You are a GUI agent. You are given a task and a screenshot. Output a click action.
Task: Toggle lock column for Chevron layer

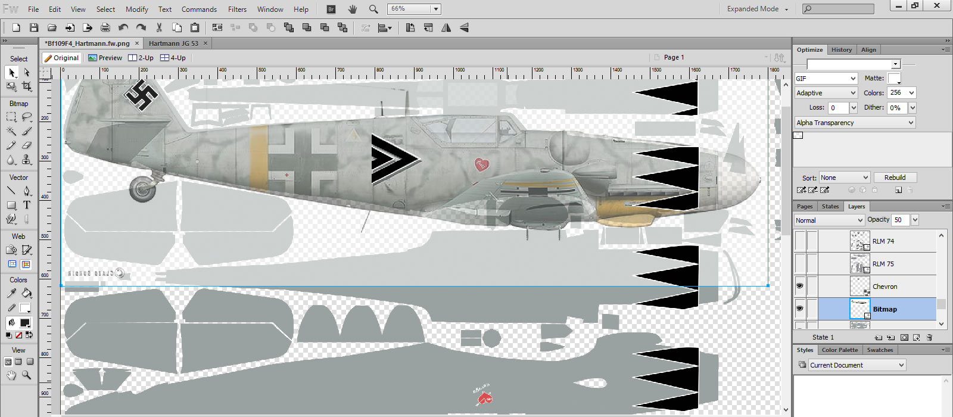point(812,286)
